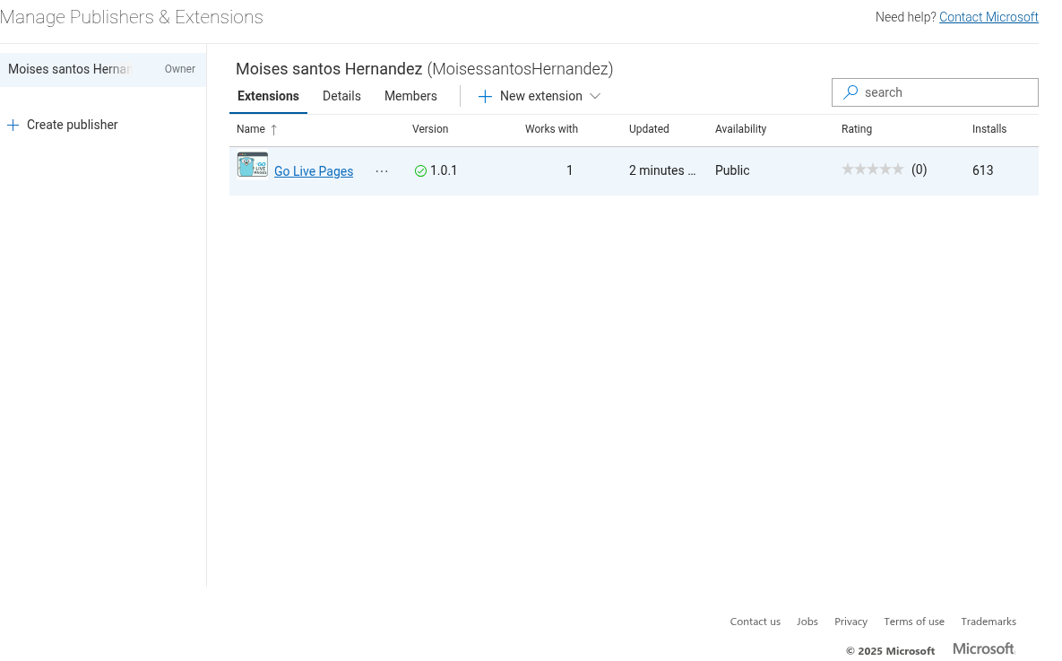Click the star rating for Go Live Pages

[x=872, y=170]
